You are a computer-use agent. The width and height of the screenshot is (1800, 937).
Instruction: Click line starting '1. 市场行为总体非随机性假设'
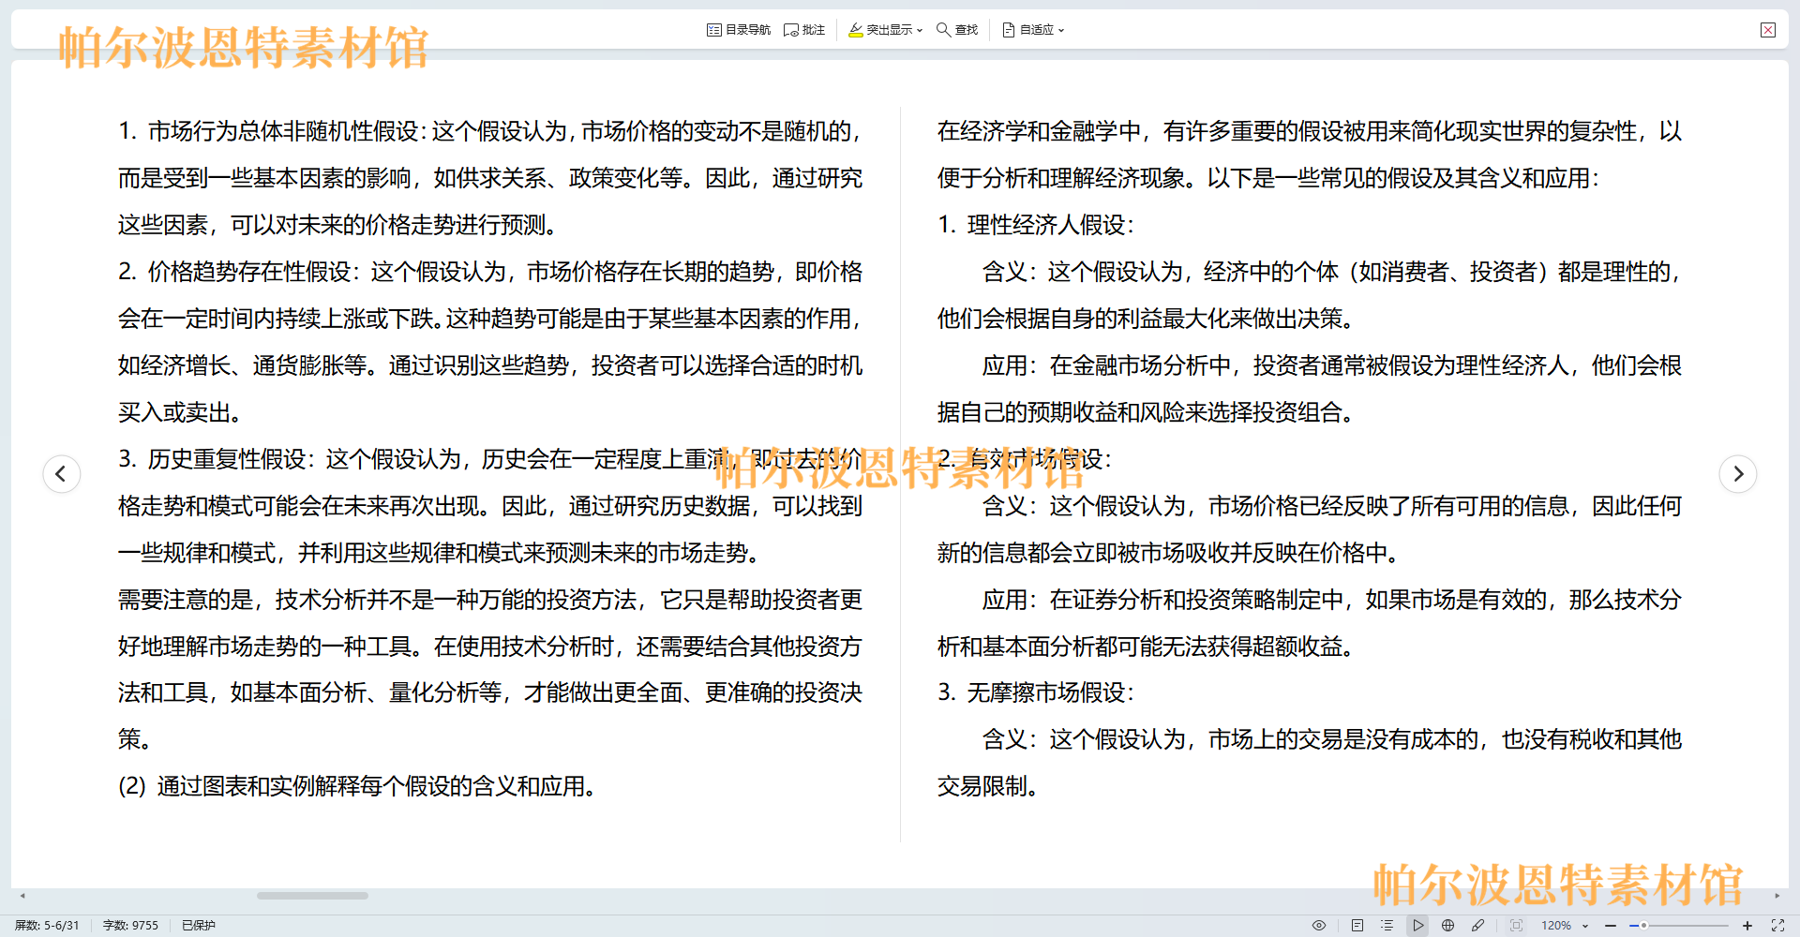click(490, 131)
